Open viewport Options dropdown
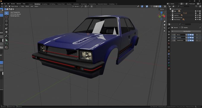 coord(162,9)
